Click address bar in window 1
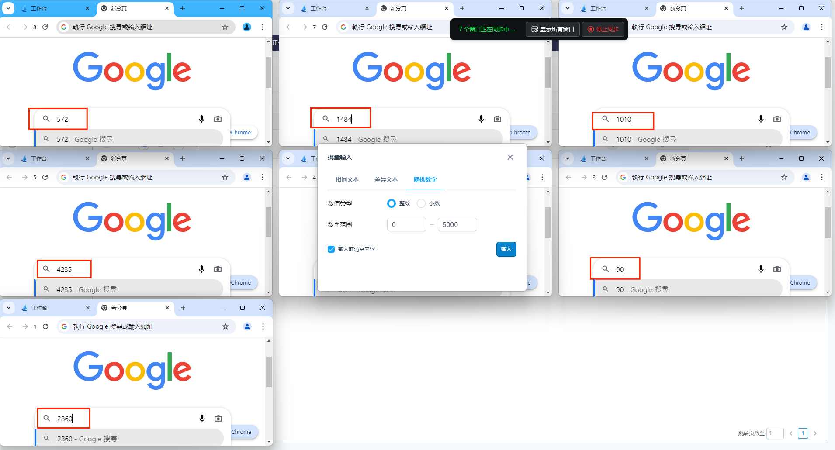835x450 pixels. [x=146, y=326]
